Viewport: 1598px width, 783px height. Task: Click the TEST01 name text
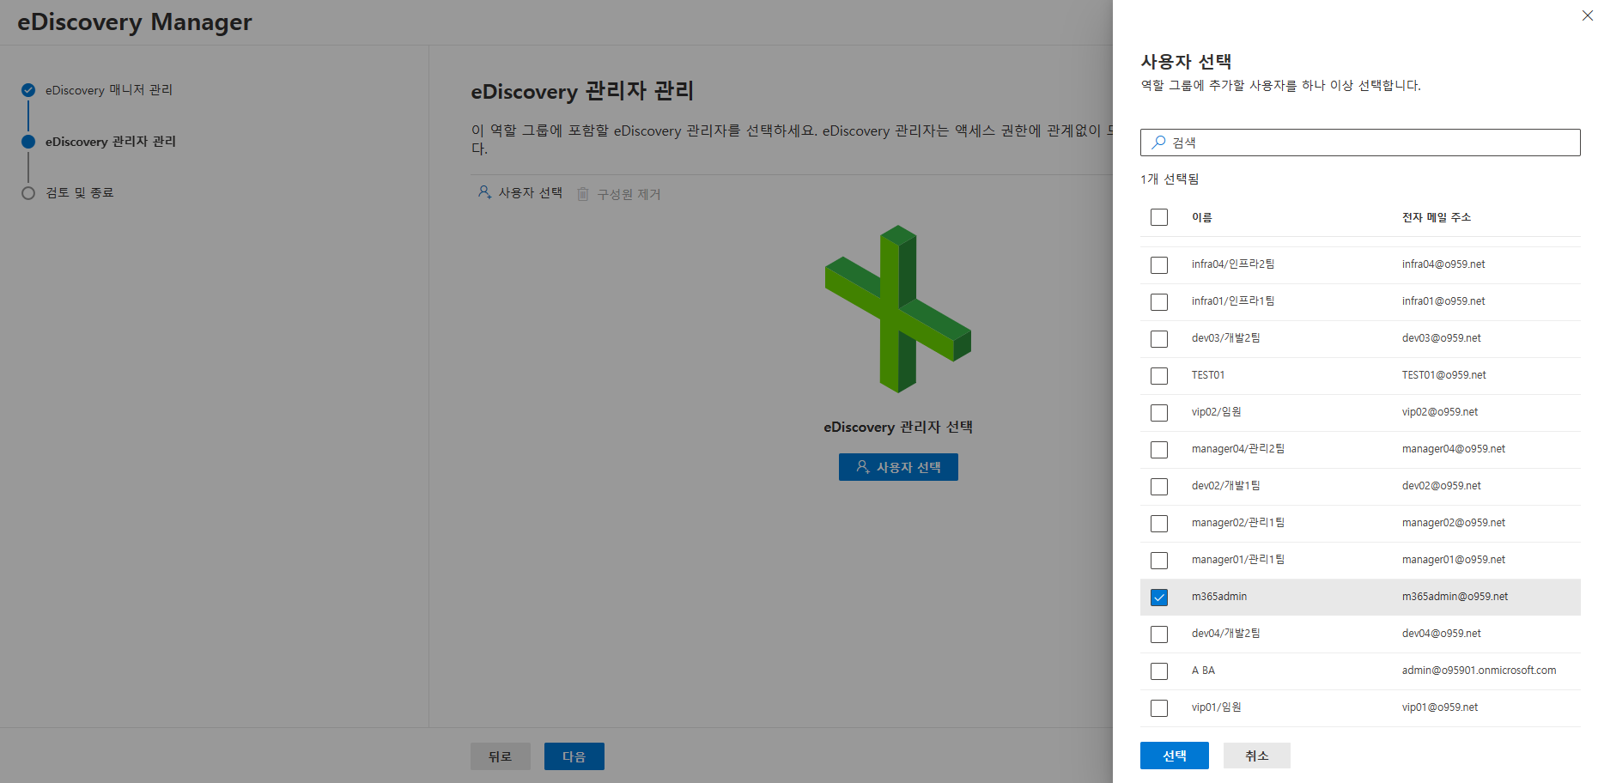1208,375
